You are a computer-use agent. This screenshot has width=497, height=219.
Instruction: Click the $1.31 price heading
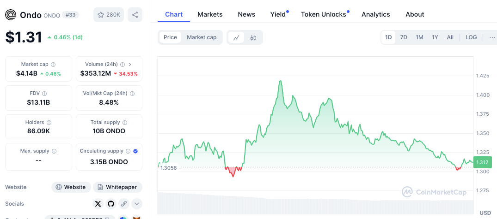(x=24, y=37)
